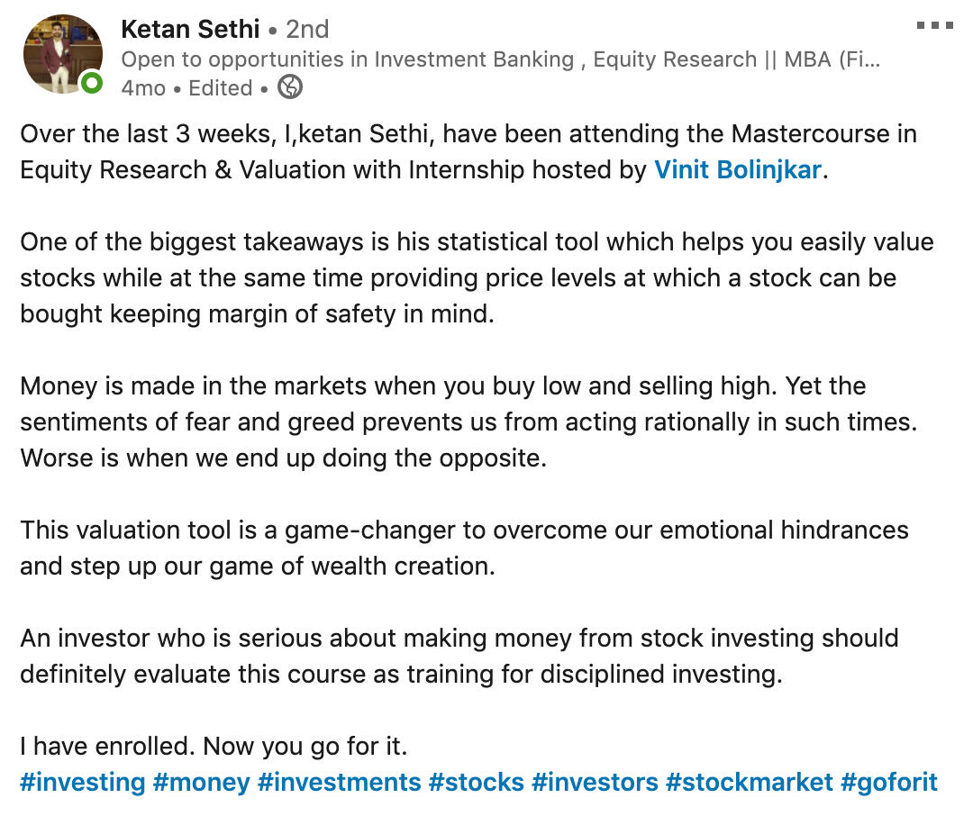Click the 4mo Edited timestamp
Viewport: 973px width, 816px height.
pos(186,88)
